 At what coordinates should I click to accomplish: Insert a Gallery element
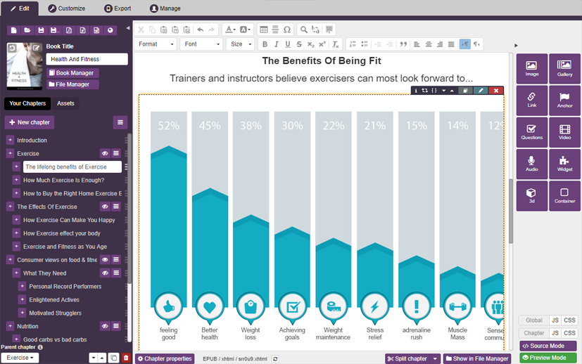click(x=564, y=69)
